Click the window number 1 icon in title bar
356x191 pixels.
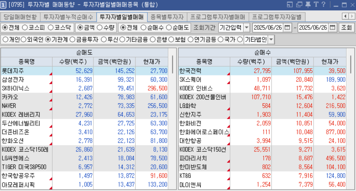click(3, 5)
